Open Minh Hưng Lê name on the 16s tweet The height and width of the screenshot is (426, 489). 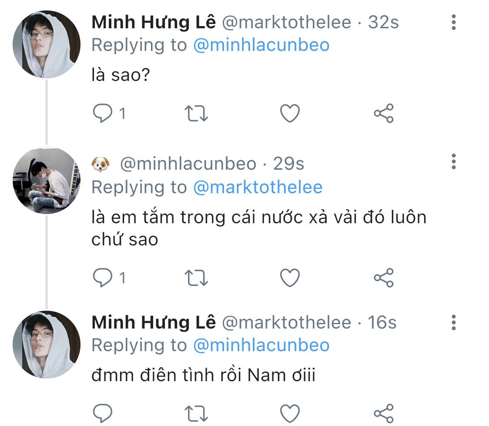tap(154, 322)
